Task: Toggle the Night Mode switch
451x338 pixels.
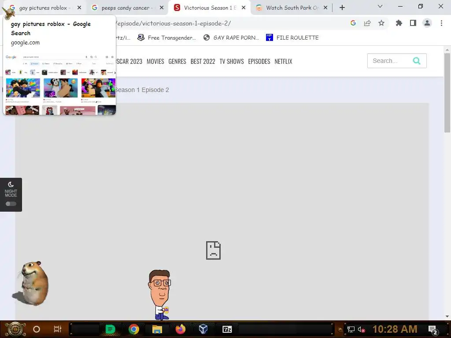Action: (11, 204)
